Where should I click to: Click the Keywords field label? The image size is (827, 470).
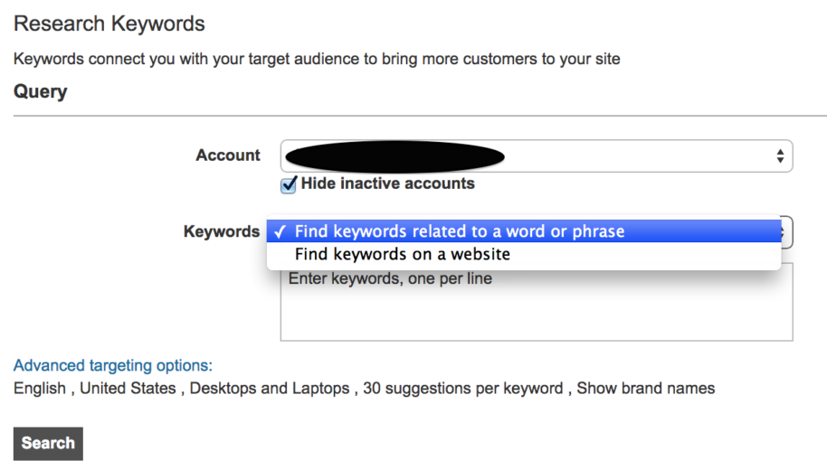point(222,231)
